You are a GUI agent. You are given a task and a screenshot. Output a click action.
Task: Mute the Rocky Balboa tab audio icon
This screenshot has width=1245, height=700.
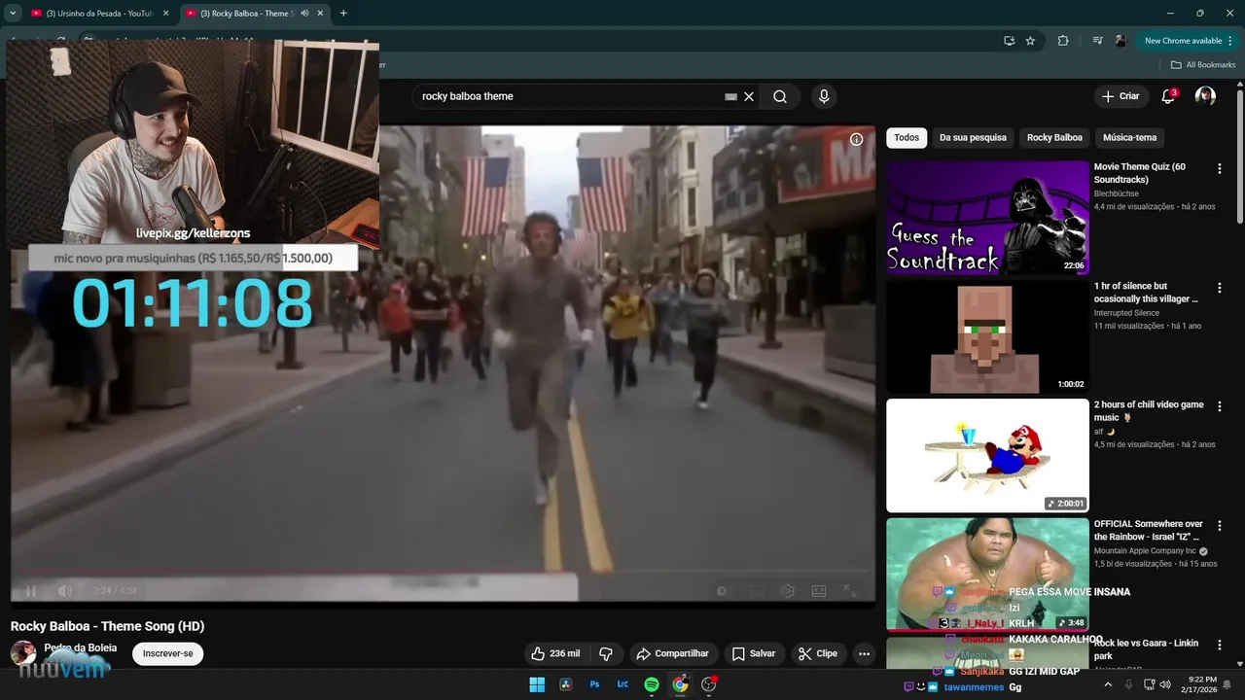coord(304,14)
